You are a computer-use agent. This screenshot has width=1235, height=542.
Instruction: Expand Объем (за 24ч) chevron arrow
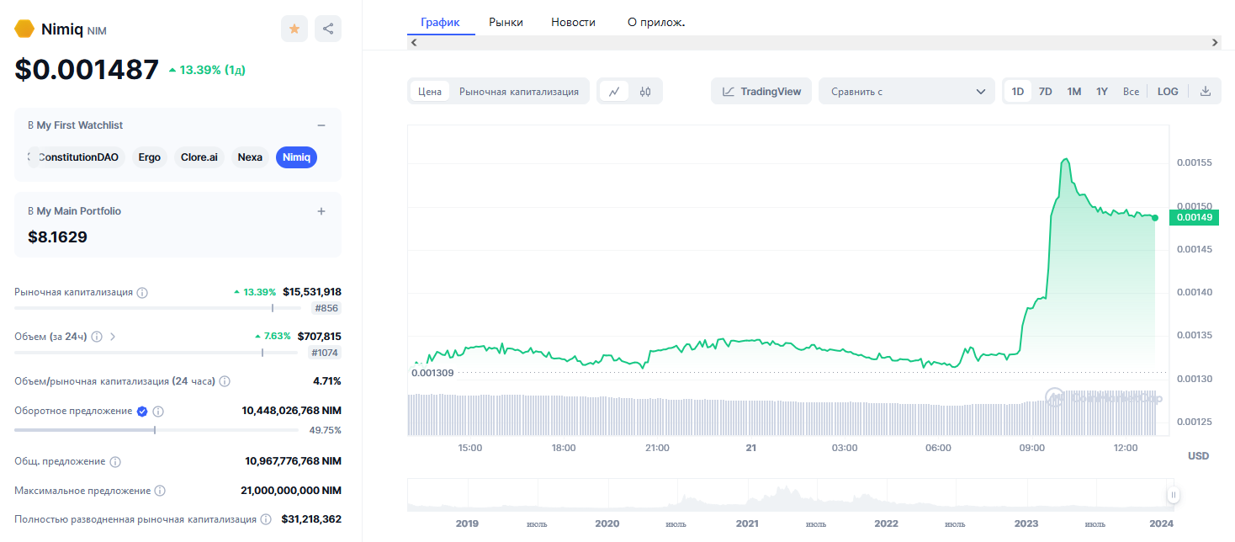[114, 337]
